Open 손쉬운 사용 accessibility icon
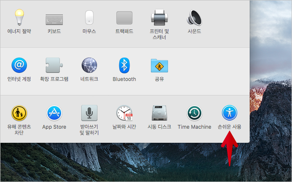Image resolution: width=292 pixels, height=182 pixels. click(x=230, y=113)
